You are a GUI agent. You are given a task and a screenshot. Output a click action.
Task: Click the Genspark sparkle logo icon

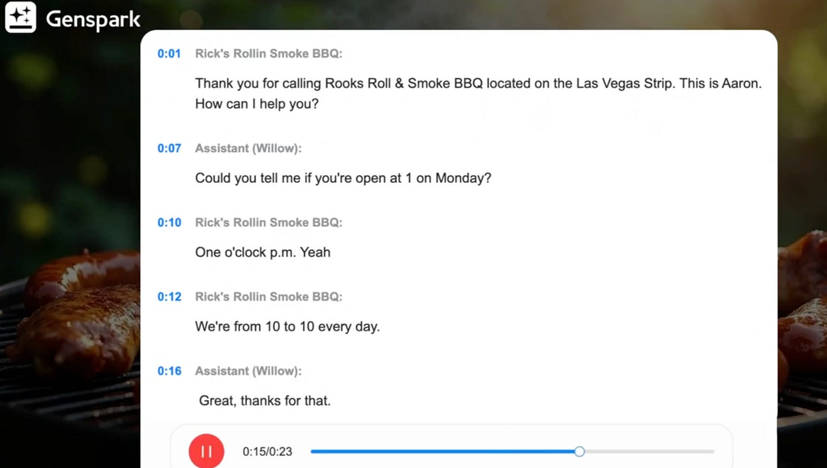point(20,18)
